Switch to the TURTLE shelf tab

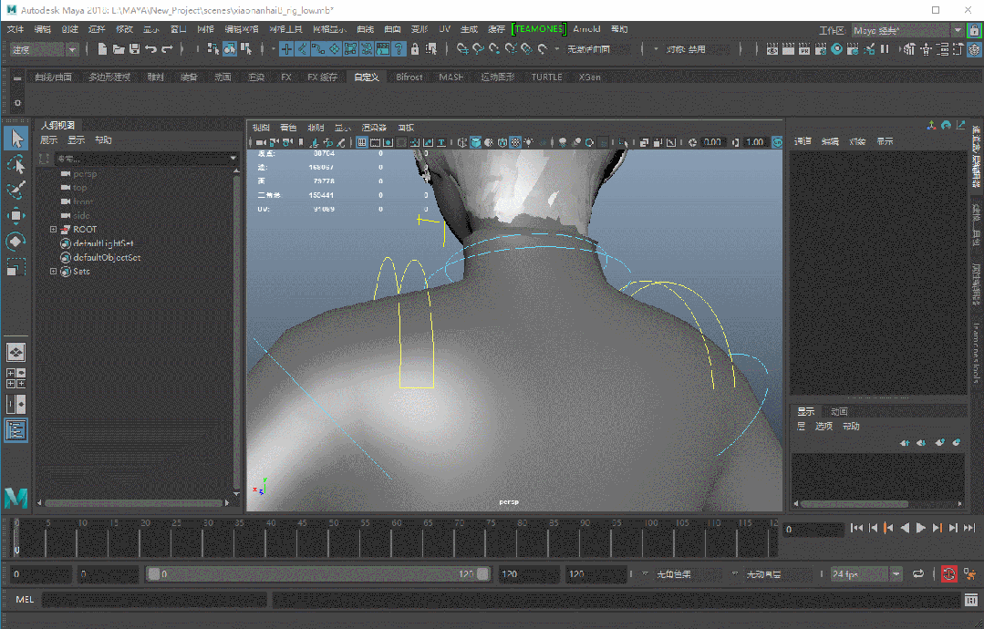coord(546,77)
